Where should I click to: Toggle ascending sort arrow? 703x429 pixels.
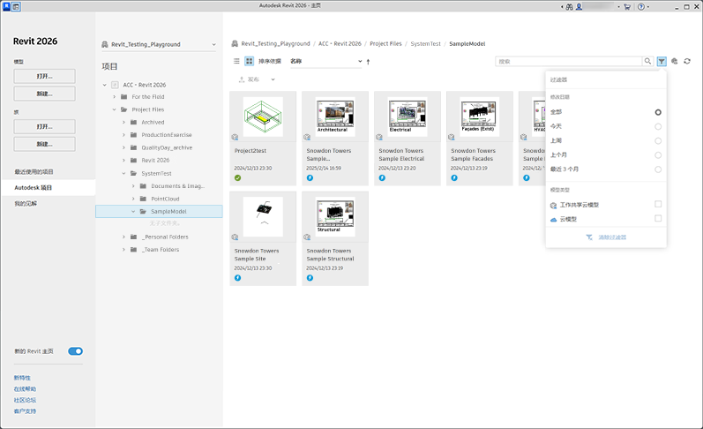pos(368,62)
